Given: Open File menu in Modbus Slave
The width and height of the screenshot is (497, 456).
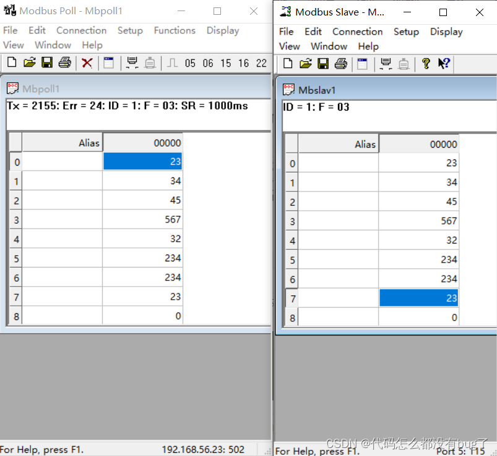Looking at the screenshot, I should 286,32.
